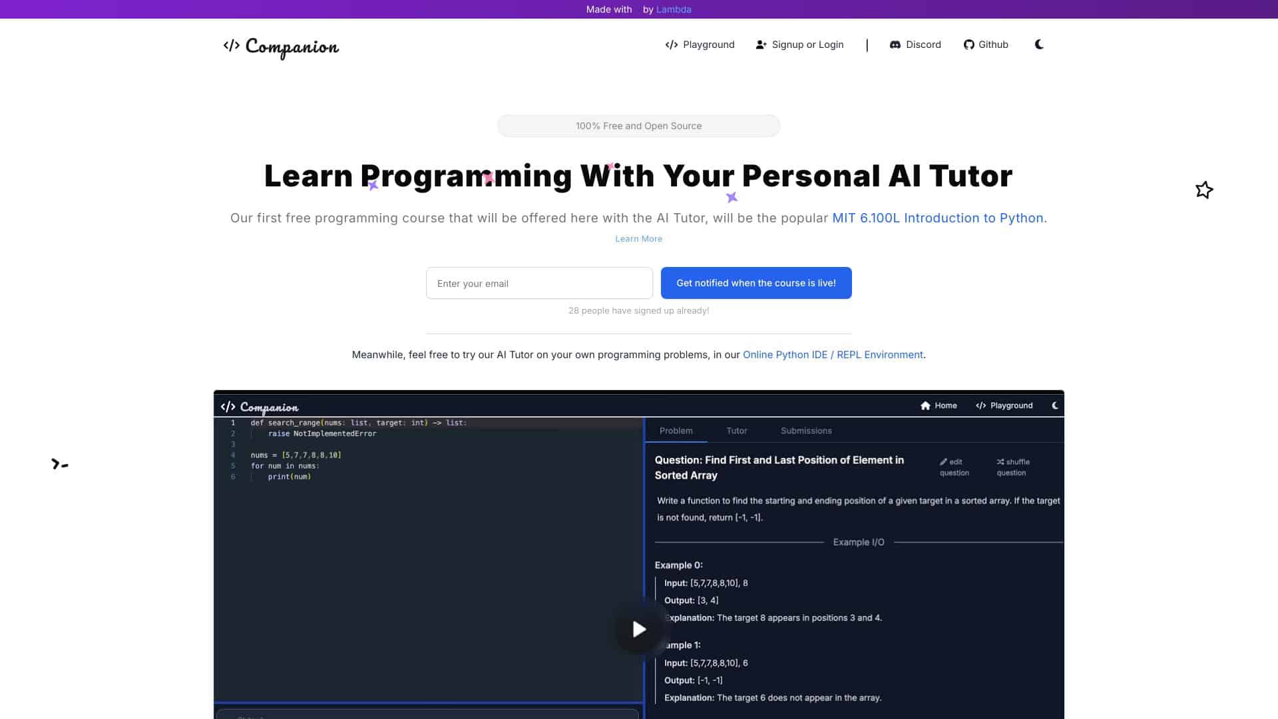Open the Github repository

tap(986, 45)
